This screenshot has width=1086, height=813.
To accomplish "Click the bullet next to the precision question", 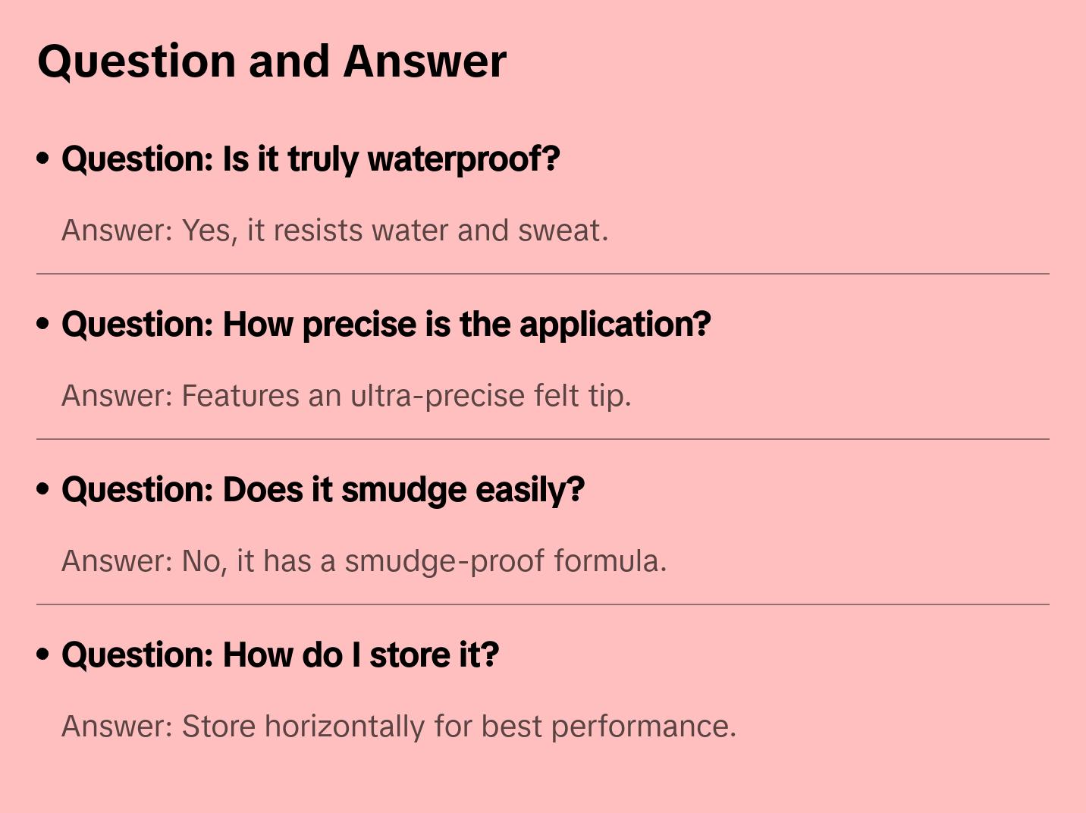I will (x=43, y=325).
